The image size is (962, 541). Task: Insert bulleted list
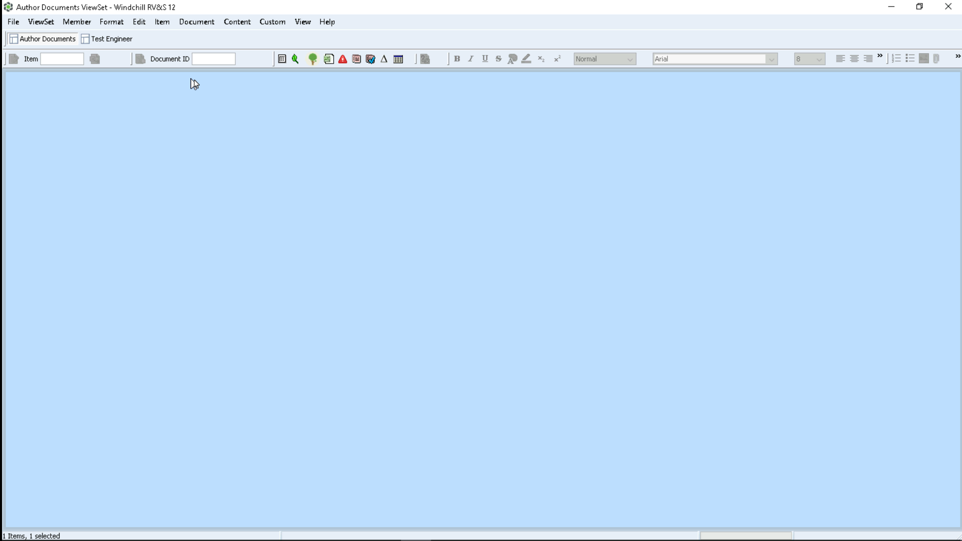910,59
